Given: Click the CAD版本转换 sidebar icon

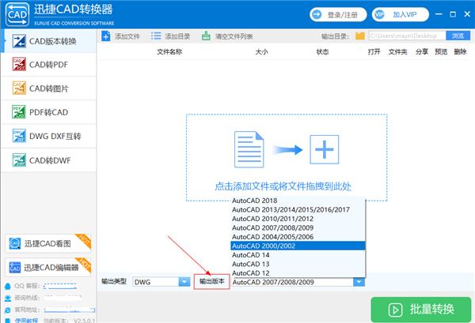Looking at the screenshot, I should click(19, 41).
